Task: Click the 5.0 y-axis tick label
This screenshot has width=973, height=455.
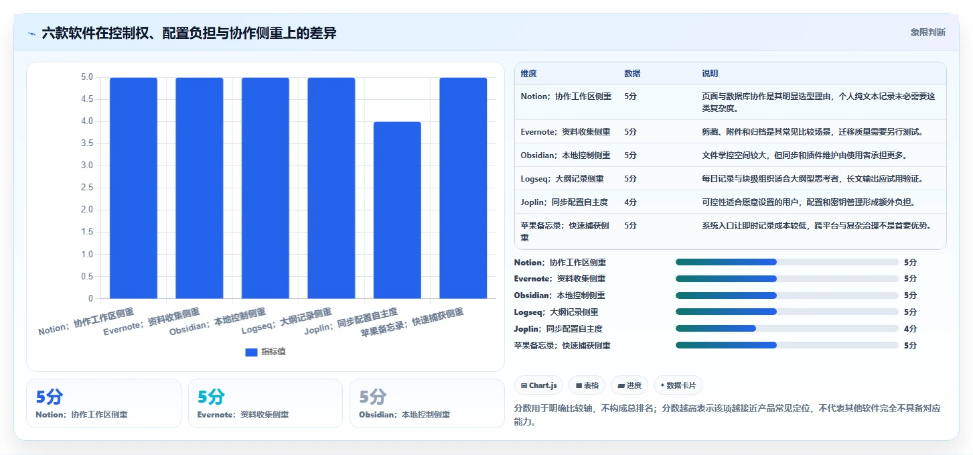Action: [x=87, y=77]
